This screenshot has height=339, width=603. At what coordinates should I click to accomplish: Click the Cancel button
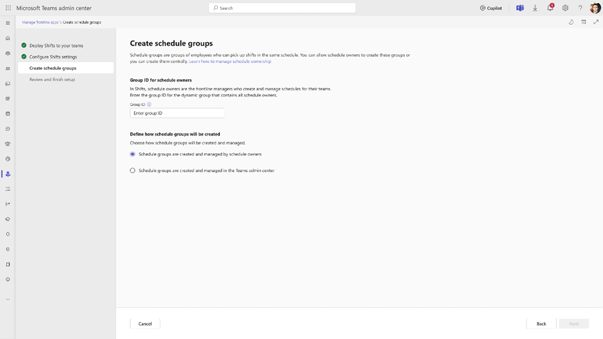(x=145, y=324)
